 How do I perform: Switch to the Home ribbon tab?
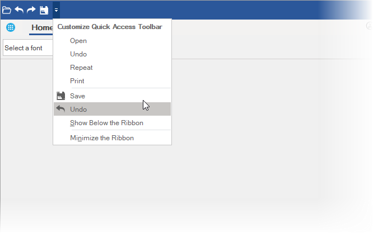(x=42, y=28)
